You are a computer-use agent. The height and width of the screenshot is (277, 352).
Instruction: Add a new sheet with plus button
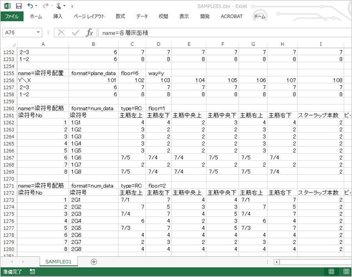94,262
